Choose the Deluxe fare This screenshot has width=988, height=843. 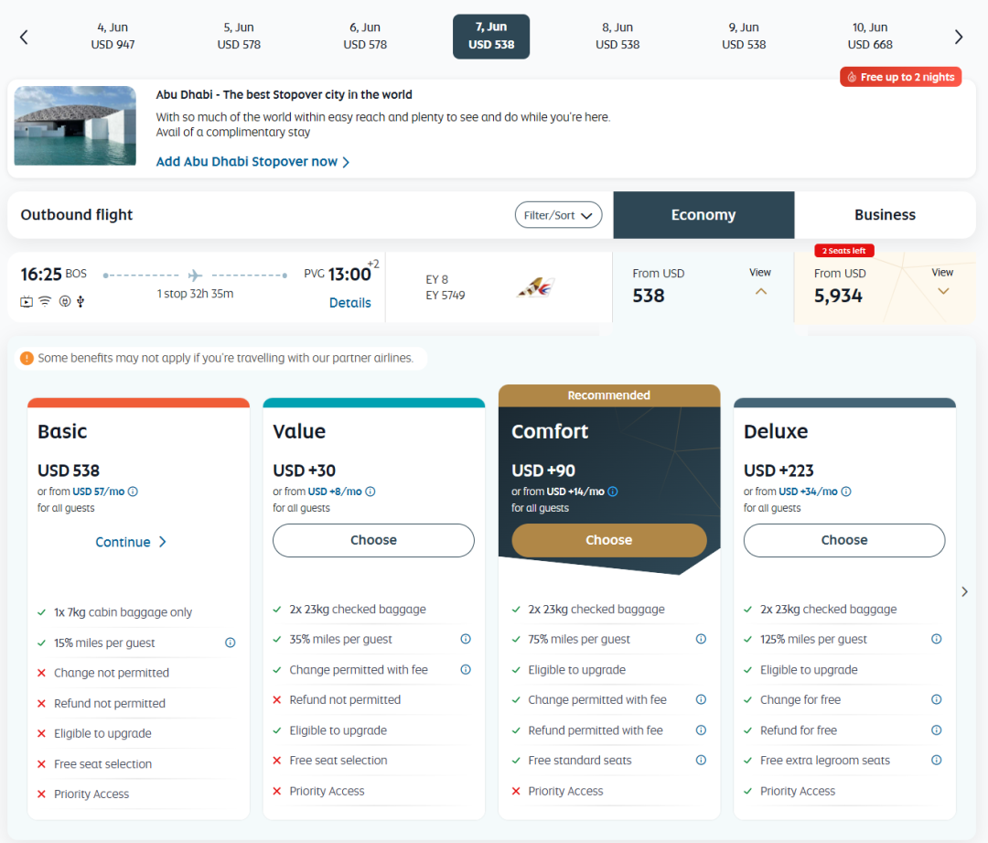[843, 540]
